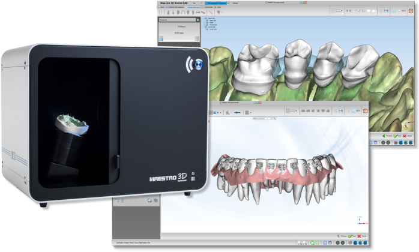
Task: Click the blue icon beside the Connections field
Action: click(x=197, y=20)
